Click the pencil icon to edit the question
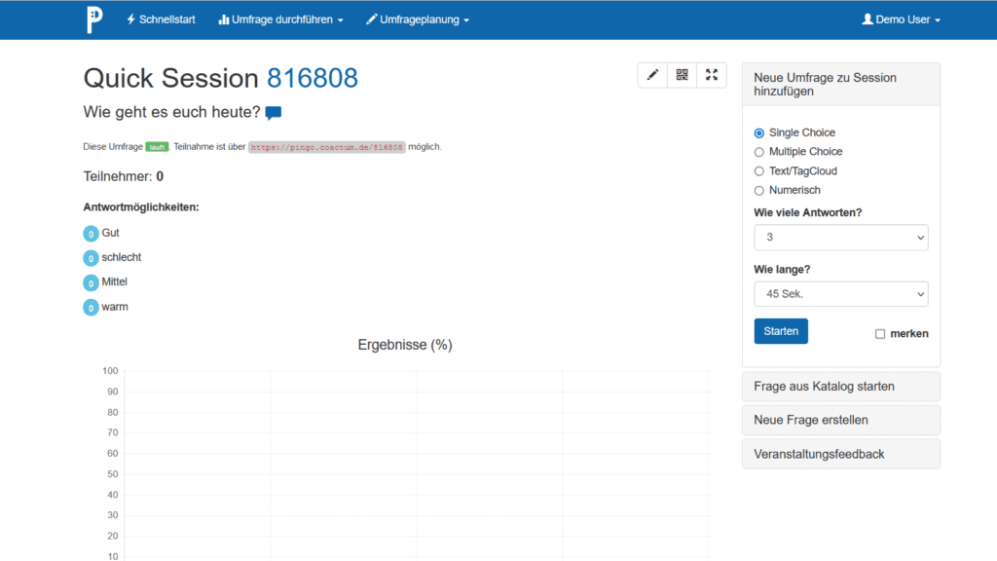Viewport: 997px width, 561px height. 652,75
